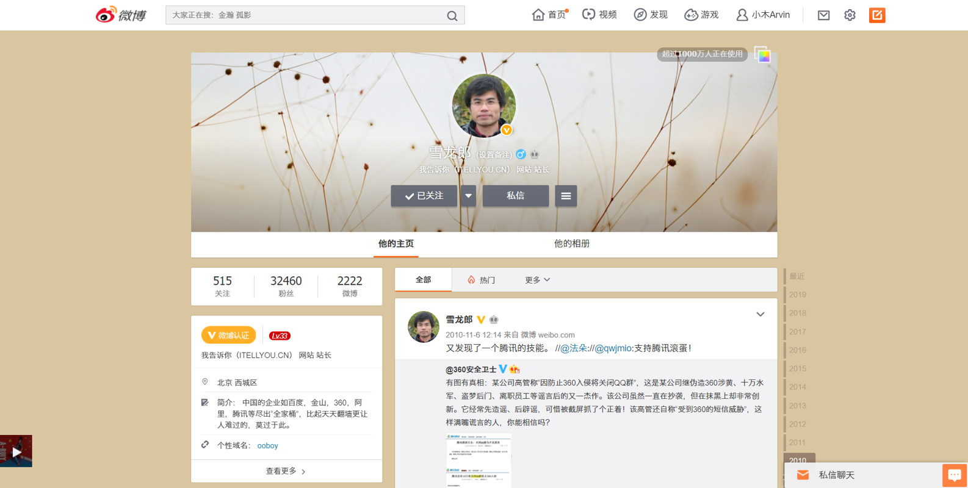Click the 简介 profile intro icon
Screen dimensions: 968x488
tap(205, 403)
